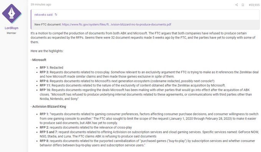Click the share icon on the post
Viewport: 261px width, 152px height.
[x=236, y=5]
